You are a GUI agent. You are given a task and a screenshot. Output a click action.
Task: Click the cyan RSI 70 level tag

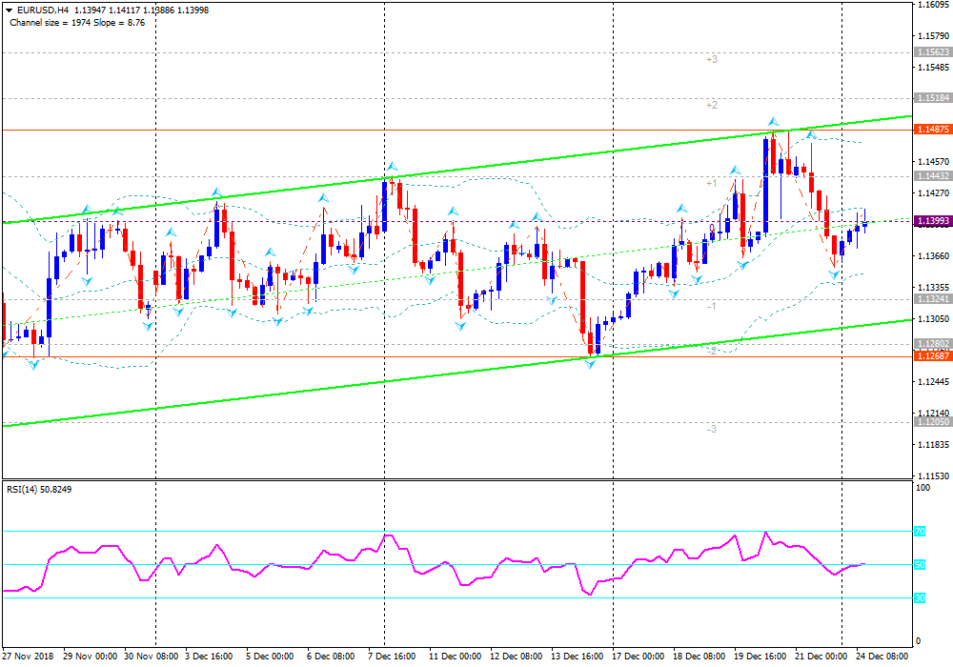coord(920,532)
